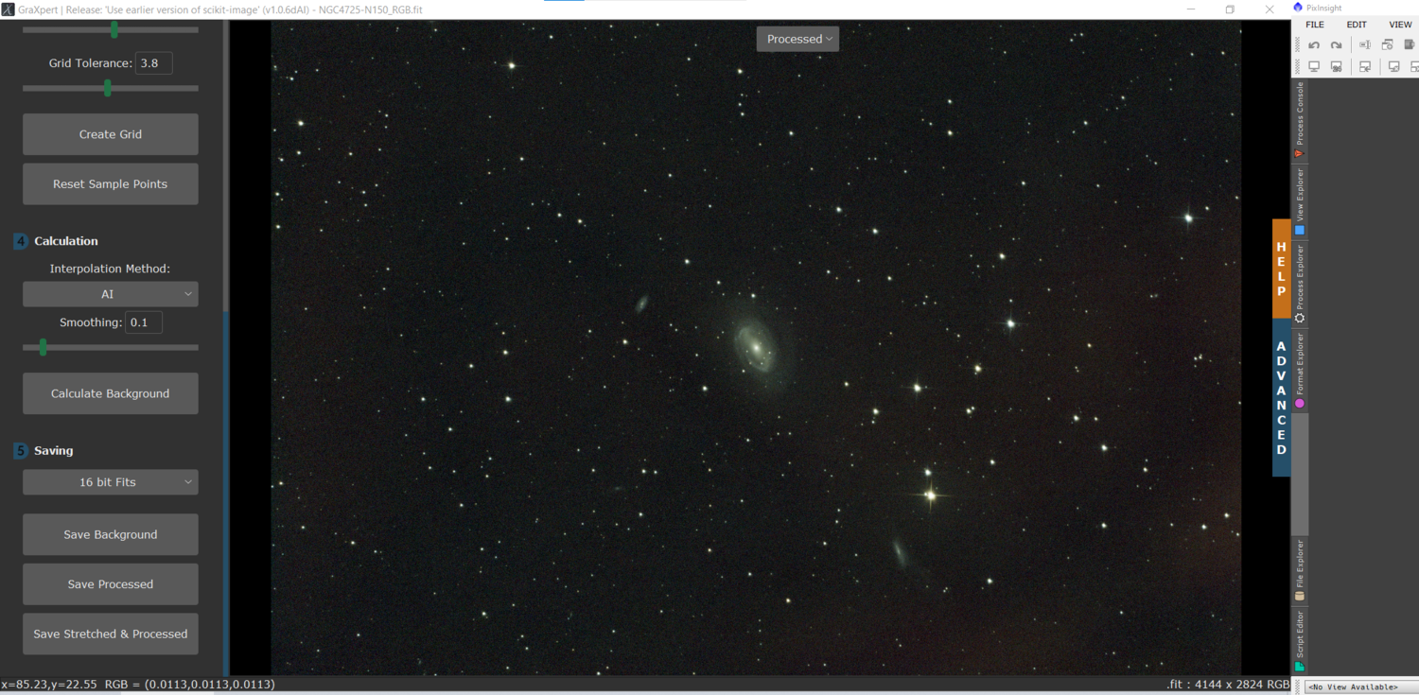Click the Create Grid button
1419x695 pixels.
click(111, 134)
